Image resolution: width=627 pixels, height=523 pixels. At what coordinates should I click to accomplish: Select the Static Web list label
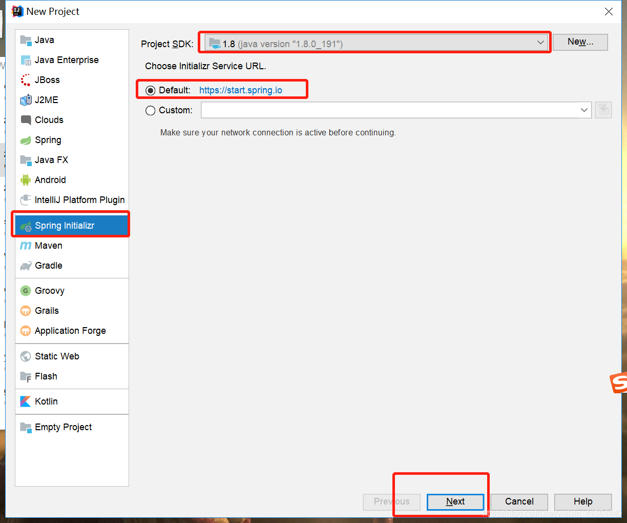click(x=57, y=356)
